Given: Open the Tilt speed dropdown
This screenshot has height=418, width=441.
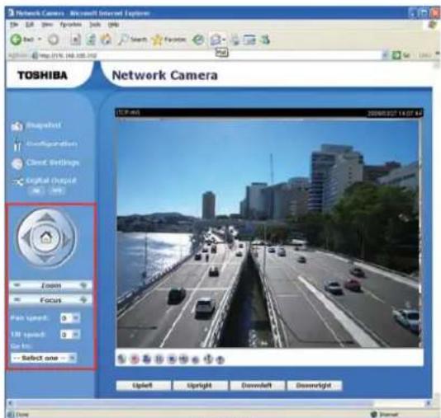Looking at the screenshot, I should (x=70, y=335).
